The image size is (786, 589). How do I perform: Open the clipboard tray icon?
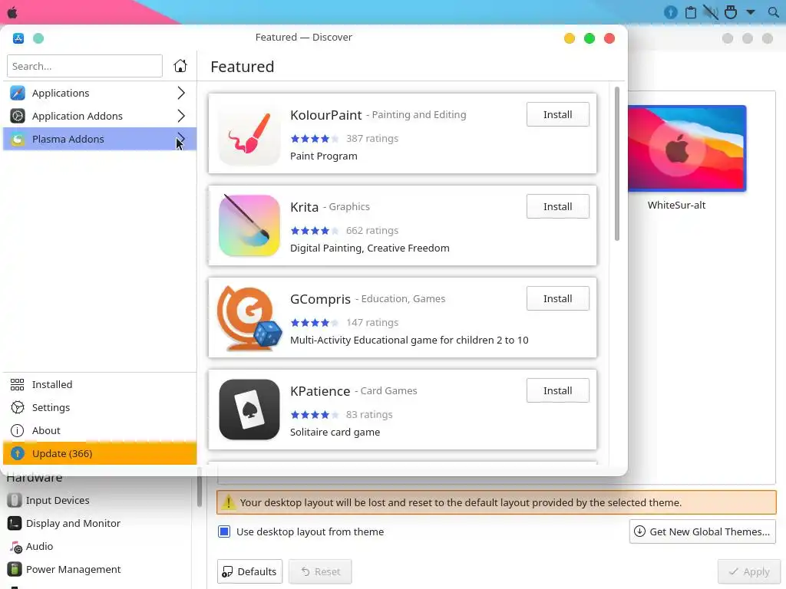[690, 12]
